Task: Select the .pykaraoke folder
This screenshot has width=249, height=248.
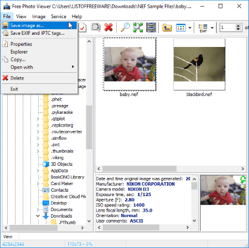Action: [x=62, y=112]
